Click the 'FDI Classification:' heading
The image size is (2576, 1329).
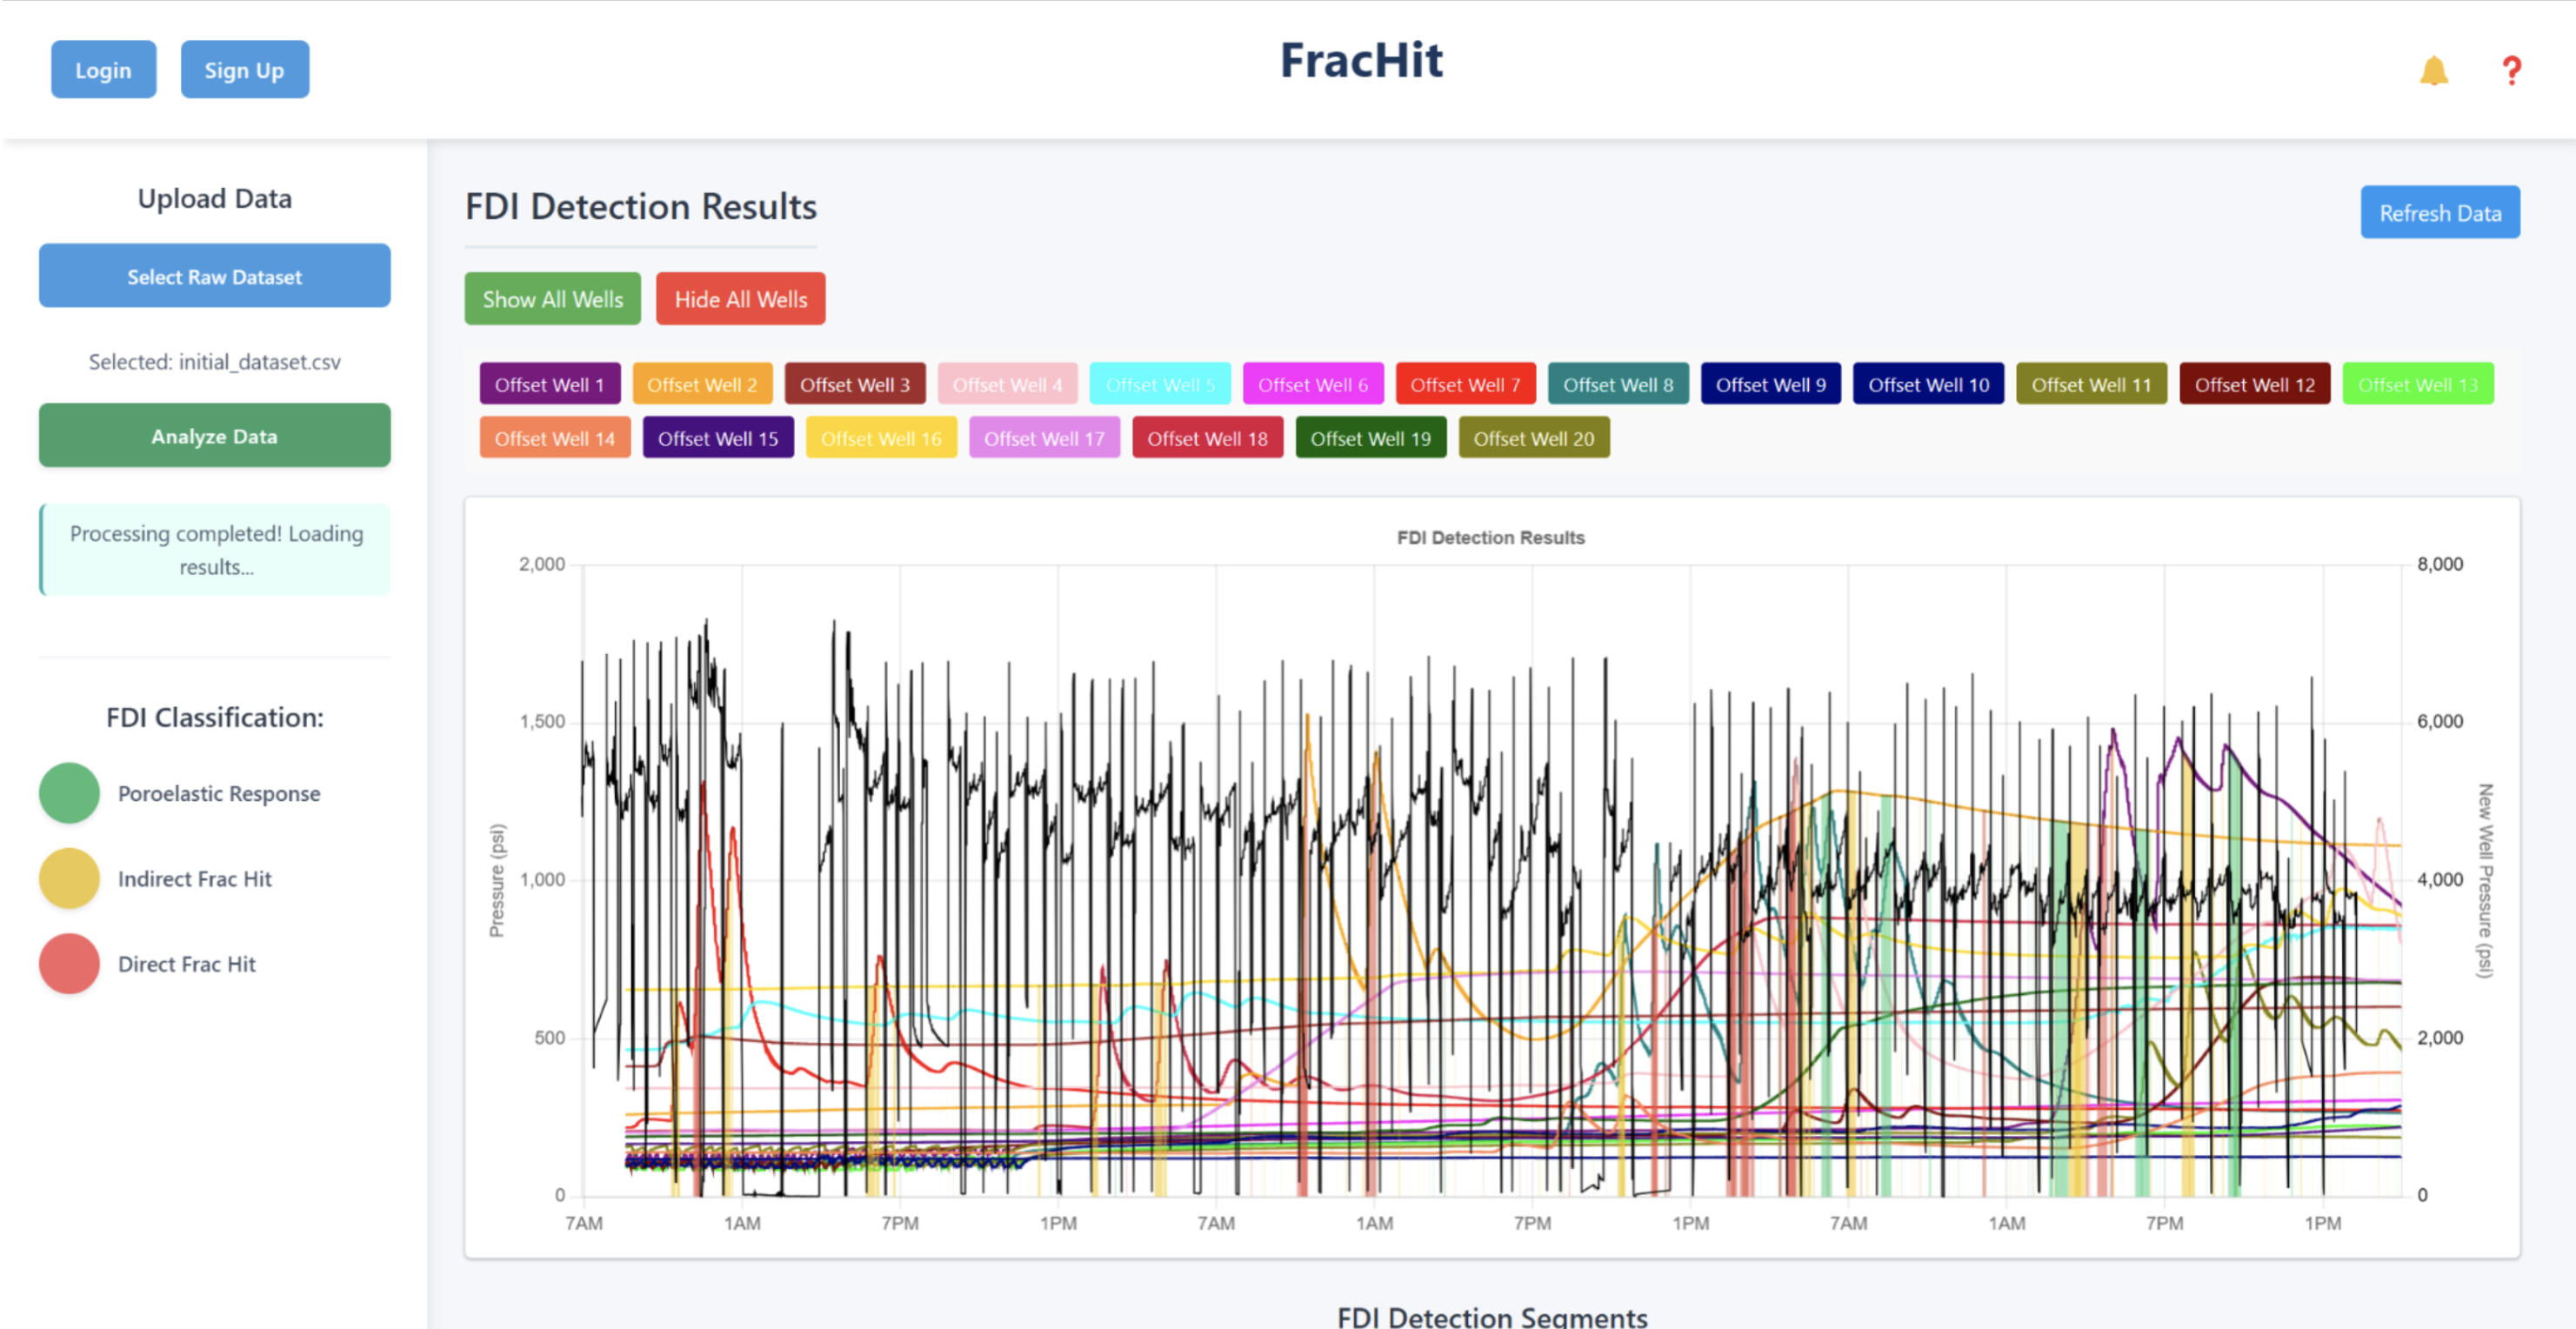click(215, 717)
